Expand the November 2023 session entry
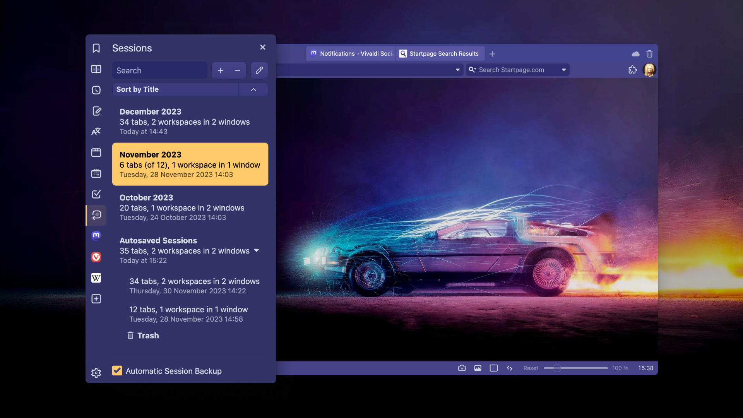 [x=190, y=164]
